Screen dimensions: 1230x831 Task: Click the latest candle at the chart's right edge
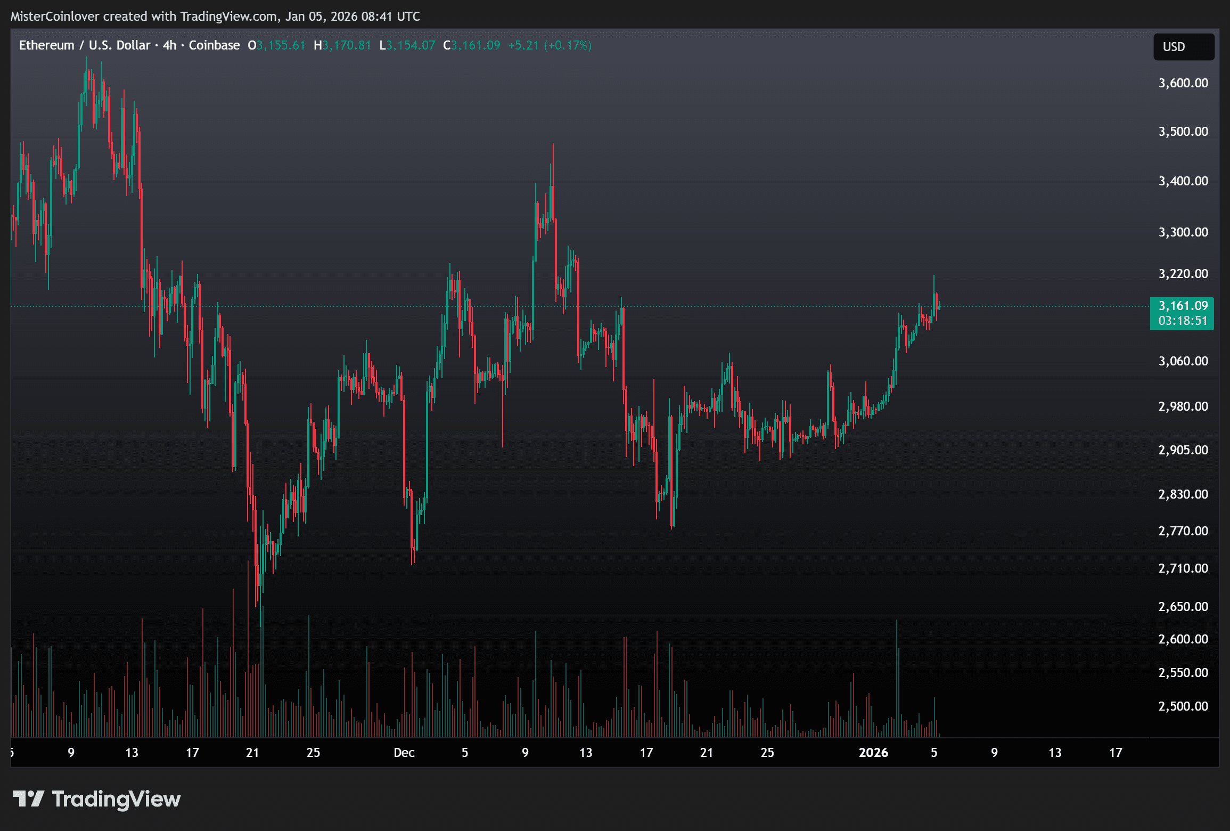point(939,306)
